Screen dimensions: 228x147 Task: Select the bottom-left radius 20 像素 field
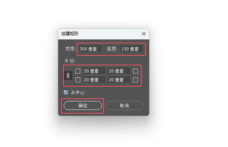click(x=94, y=80)
